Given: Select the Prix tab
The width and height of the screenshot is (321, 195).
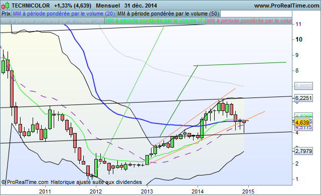Looking at the screenshot, I should point(6,13).
